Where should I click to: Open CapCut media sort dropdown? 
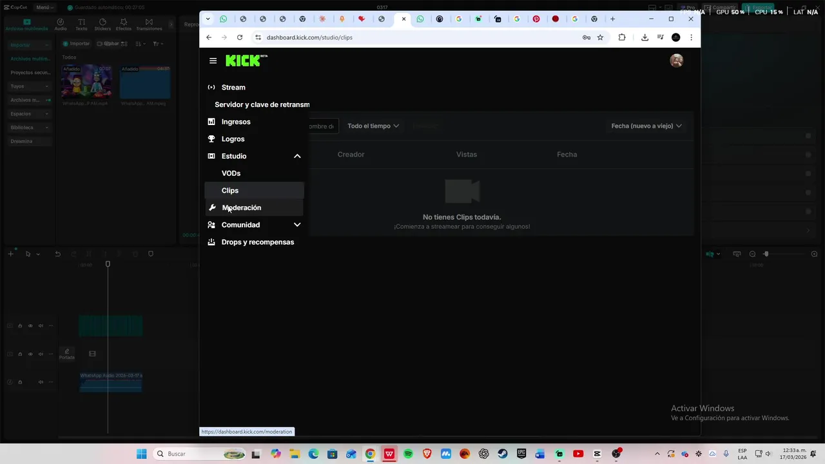(140, 44)
